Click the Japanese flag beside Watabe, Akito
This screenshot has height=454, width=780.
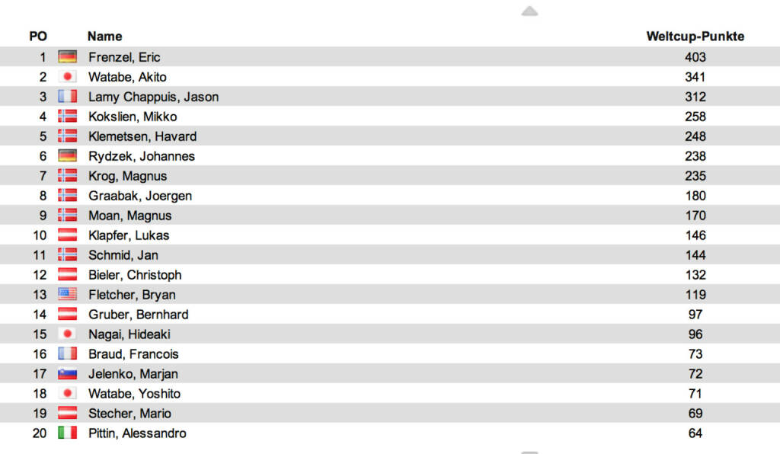click(x=68, y=77)
